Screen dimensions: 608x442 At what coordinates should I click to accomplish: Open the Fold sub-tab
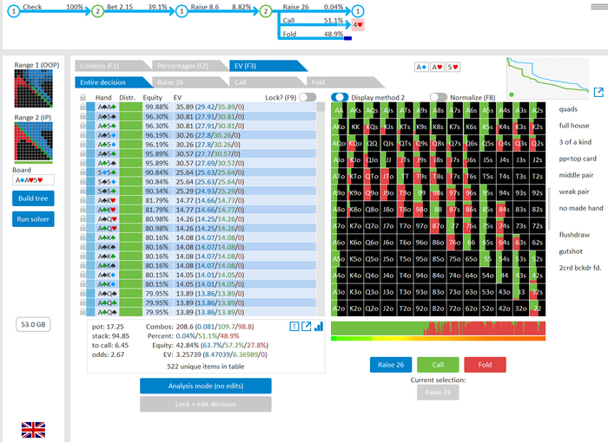pos(342,82)
